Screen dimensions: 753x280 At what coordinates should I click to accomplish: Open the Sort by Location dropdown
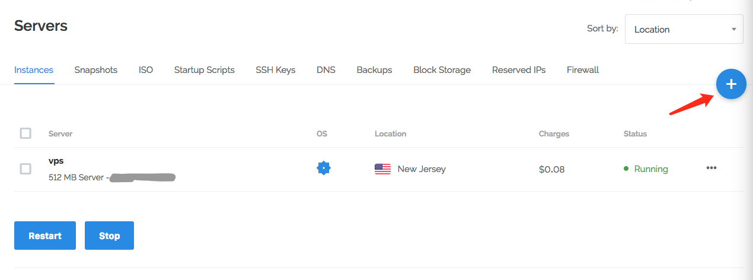[684, 29]
